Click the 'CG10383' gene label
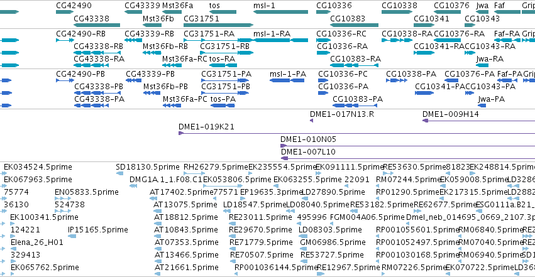 348,18
